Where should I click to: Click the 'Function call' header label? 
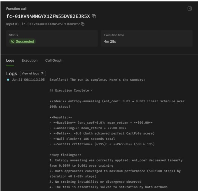[x=16, y=9]
